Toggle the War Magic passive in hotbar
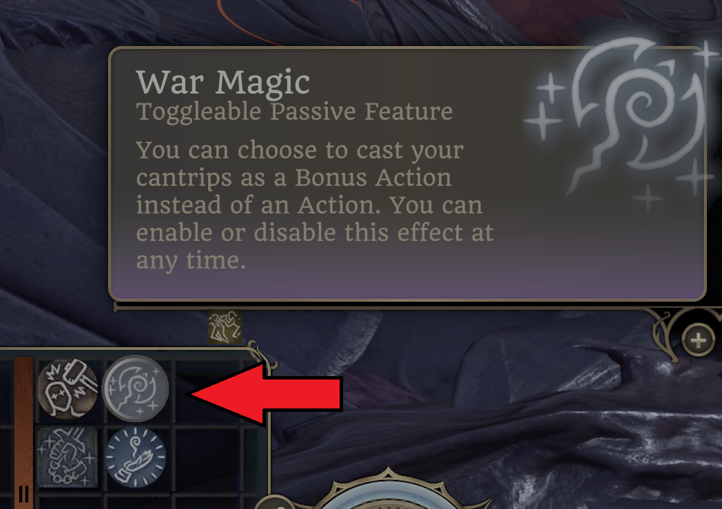This screenshot has width=722, height=509. pyautogui.click(x=135, y=389)
